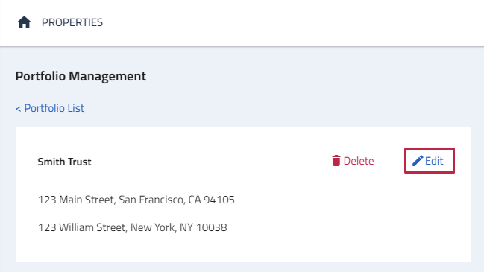484x272 pixels.
Task: Click the left chevron before Portfolio List
Action: pos(19,108)
